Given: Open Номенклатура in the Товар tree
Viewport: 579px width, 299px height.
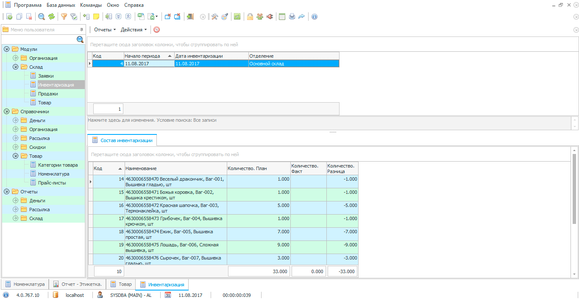Looking at the screenshot, I should [53, 174].
